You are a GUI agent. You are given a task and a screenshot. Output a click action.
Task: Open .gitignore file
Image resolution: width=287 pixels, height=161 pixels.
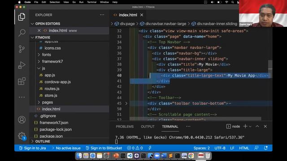[48, 116]
